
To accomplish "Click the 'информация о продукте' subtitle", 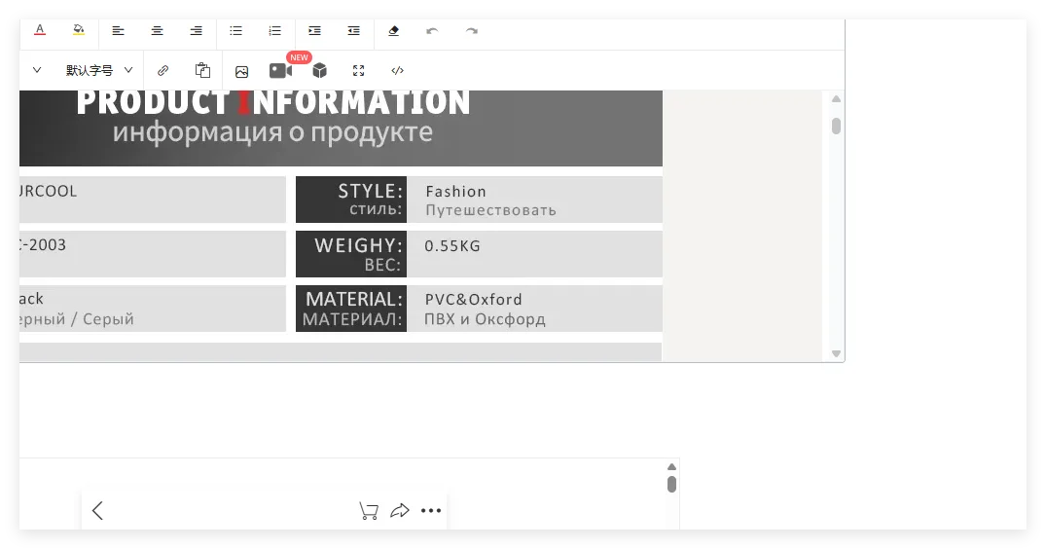I will point(272,132).
